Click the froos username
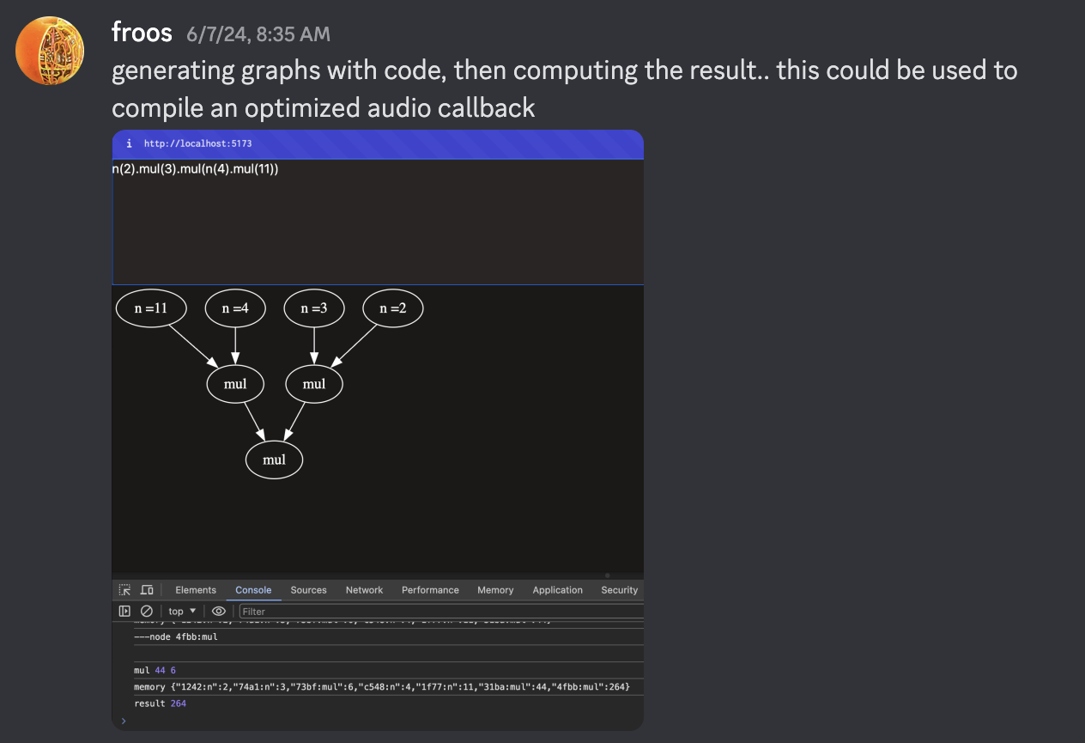The height and width of the screenshot is (743, 1085). click(142, 33)
